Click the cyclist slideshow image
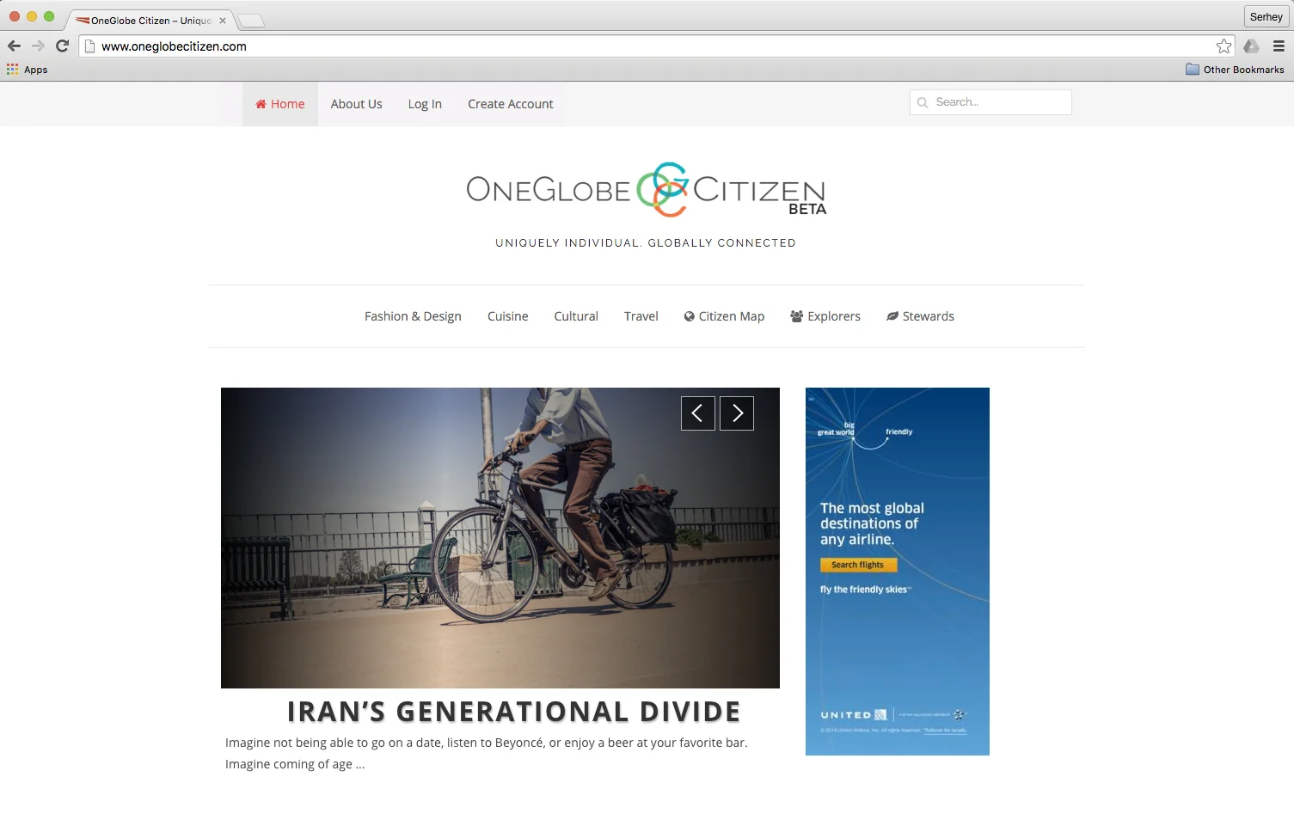 [500, 538]
